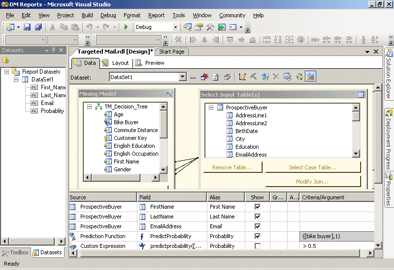Click the Save toolbar icon
The height and width of the screenshot is (270, 394).
27,27
